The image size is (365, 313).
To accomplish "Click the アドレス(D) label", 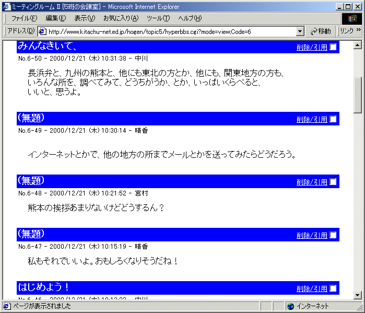I will tap(21, 31).
